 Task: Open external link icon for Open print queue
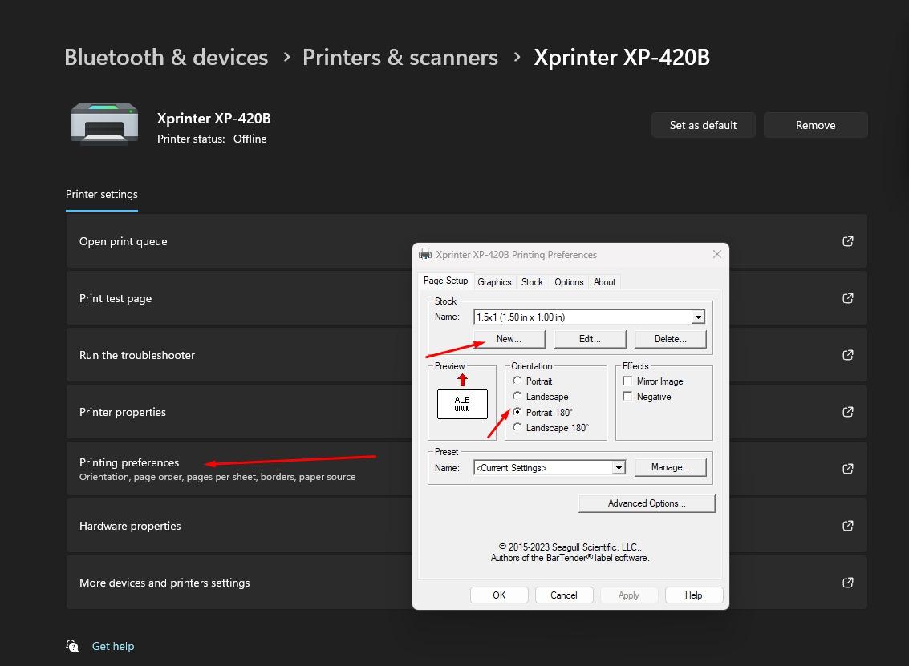(x=847, y=241)
